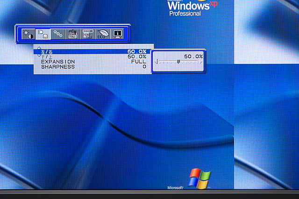Viewport: 299px width, 199px height.
Task: Choose the SHARPNESS menu entry
Action: coord(57,67)
